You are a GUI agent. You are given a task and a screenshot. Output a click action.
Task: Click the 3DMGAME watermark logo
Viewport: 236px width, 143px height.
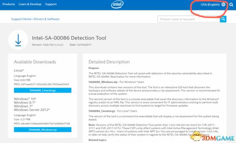pyautogui.click(x=212, y=137)
